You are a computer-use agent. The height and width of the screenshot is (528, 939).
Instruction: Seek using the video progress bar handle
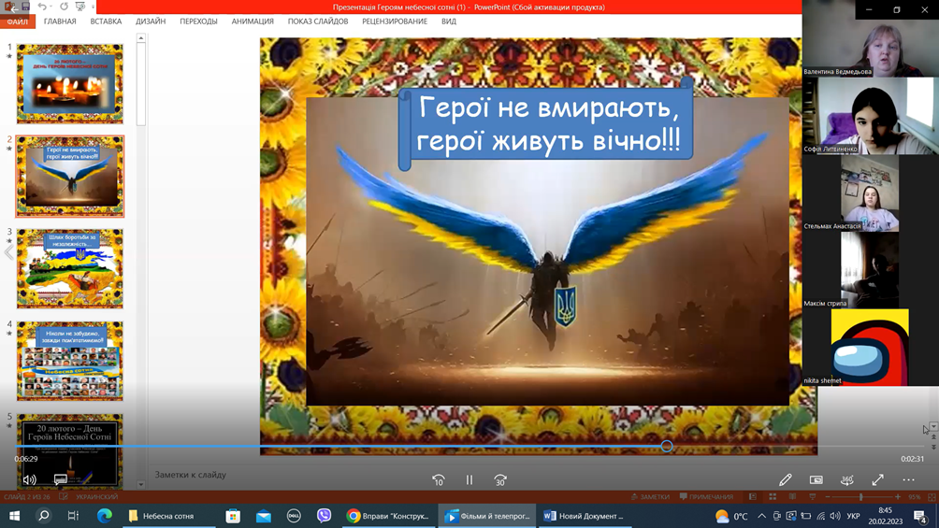tap(667, 447)
